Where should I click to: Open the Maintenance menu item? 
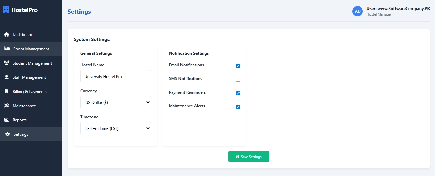click(31, 106)
